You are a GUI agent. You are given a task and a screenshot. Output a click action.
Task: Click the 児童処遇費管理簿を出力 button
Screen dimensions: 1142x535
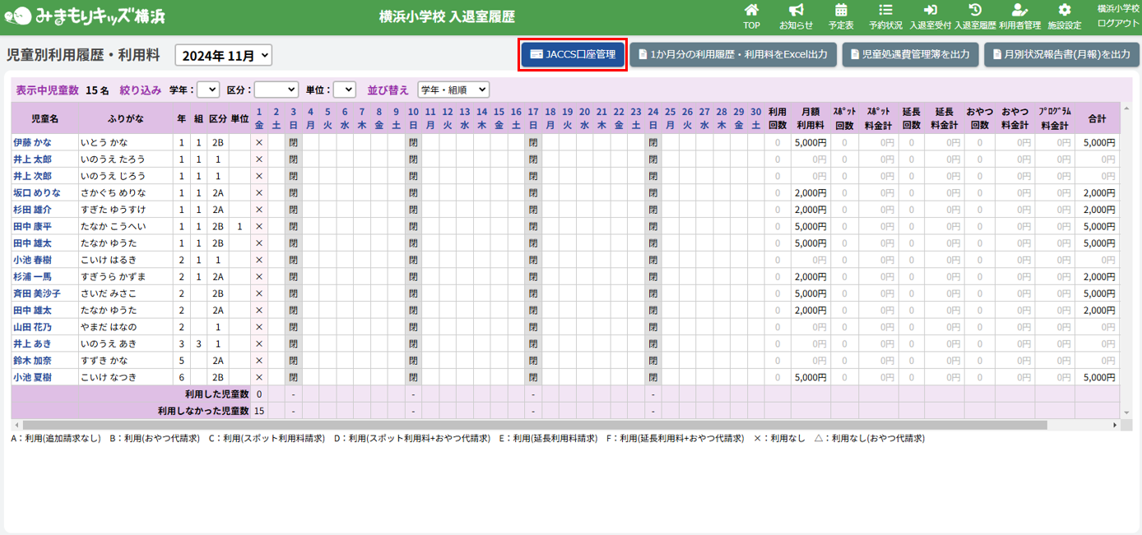click(x=910, y=54)
